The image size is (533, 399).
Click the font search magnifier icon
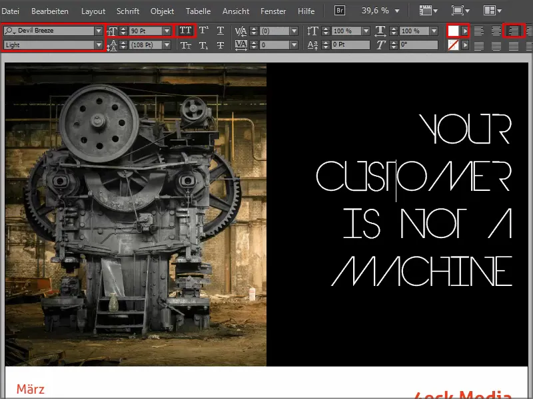pyautogui.click(x=9, y=31)
